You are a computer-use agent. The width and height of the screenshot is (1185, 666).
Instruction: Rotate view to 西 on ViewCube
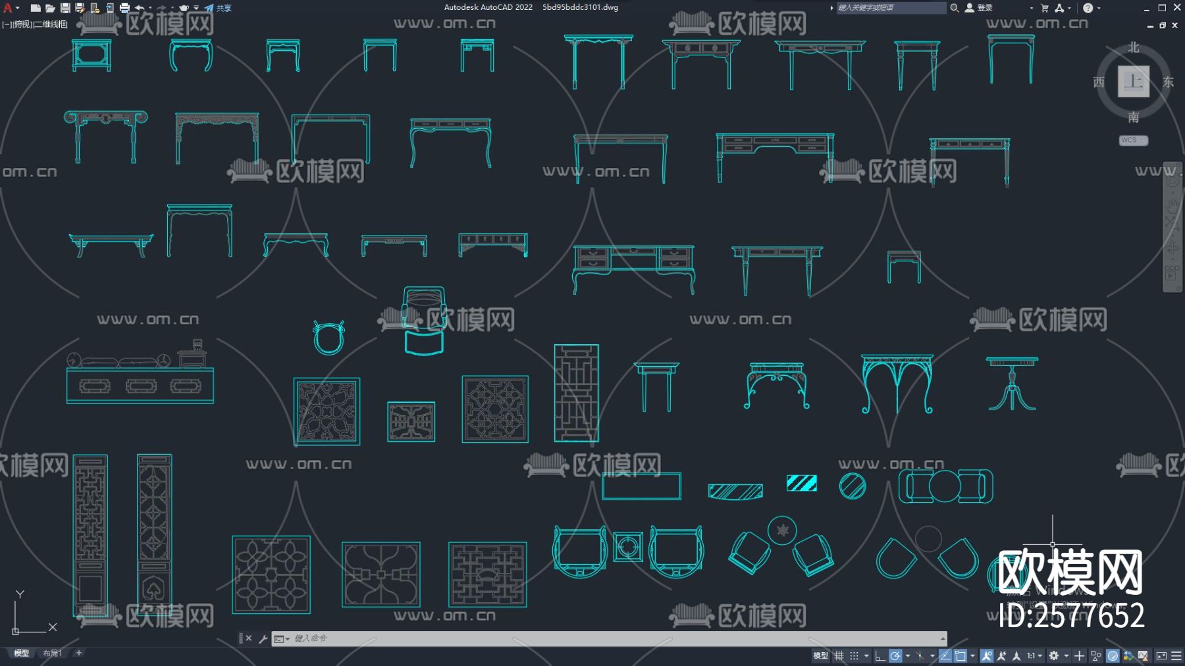[x=1098, y=82]
